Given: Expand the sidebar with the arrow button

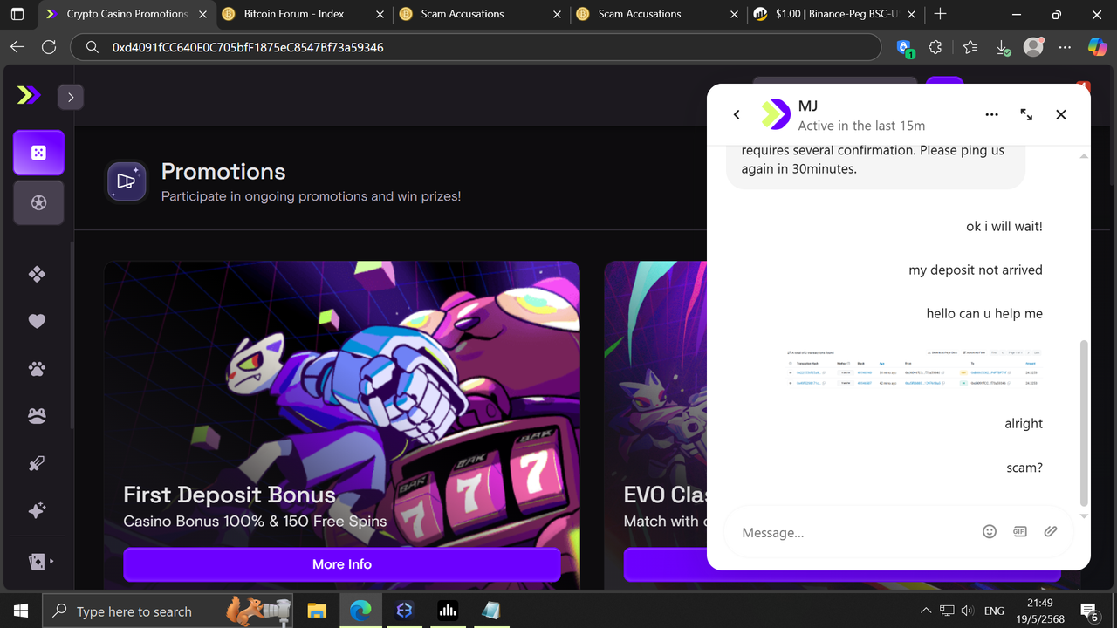Looking at the screenshot, I should (x=71, y=97).
